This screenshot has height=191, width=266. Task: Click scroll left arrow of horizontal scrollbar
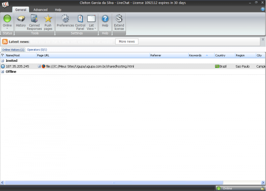pyautogui.click(x=2, y=183)
